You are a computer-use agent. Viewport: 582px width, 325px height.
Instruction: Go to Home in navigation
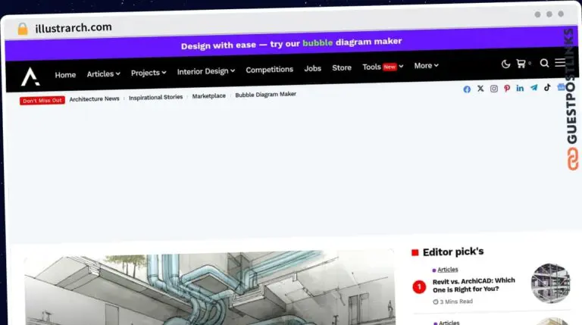[x=65, y=75]
